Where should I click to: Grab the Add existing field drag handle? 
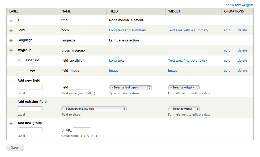coord(11,102)
